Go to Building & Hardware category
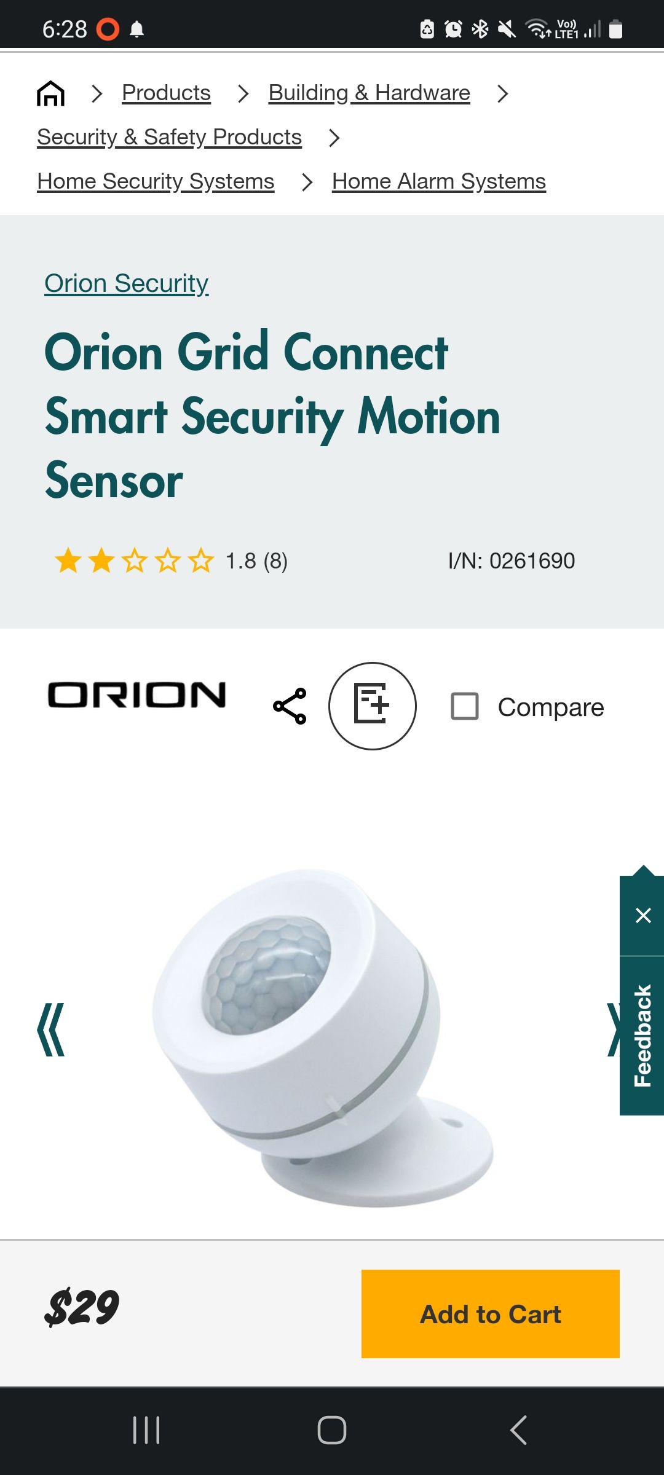Viewport: 664px width, 1475px height. point(370,93)
